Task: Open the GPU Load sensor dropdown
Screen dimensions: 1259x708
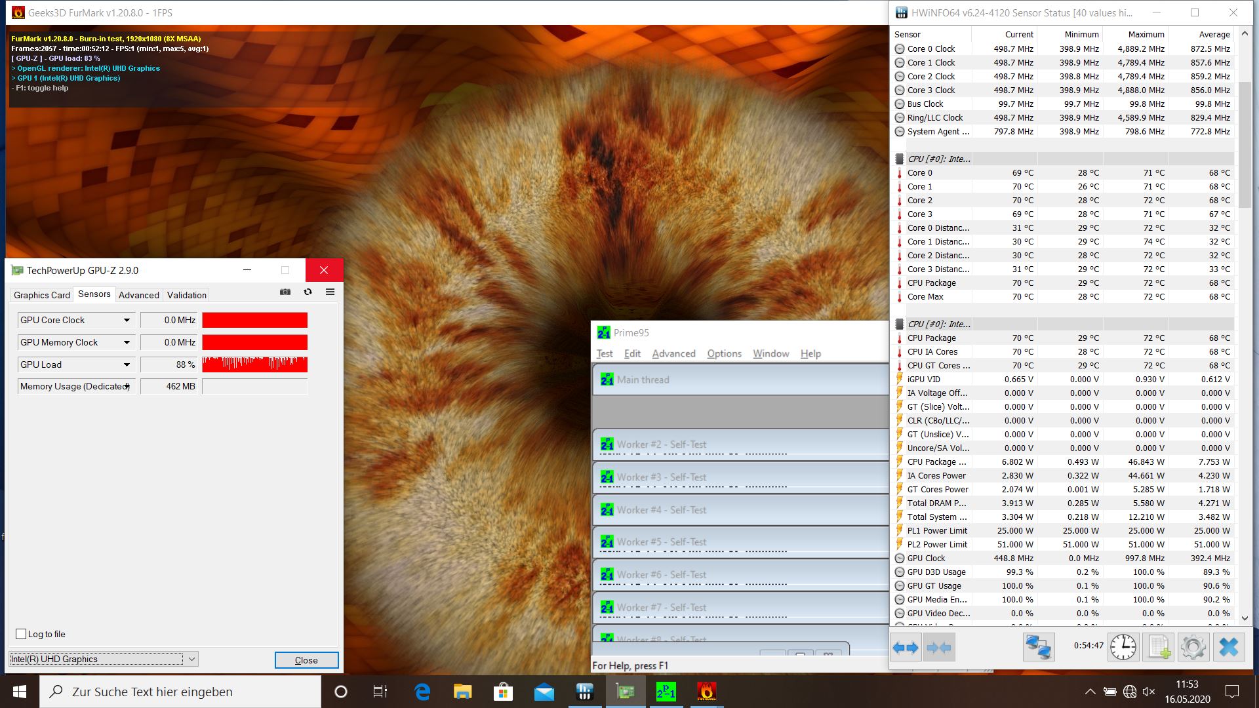Action: tap(127, 365)
